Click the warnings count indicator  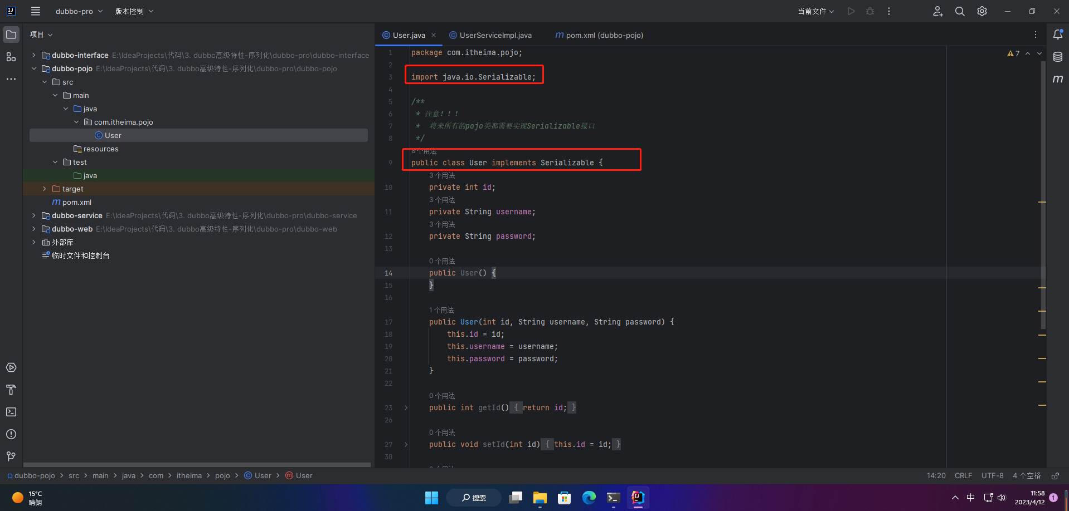coord(1013,53)
